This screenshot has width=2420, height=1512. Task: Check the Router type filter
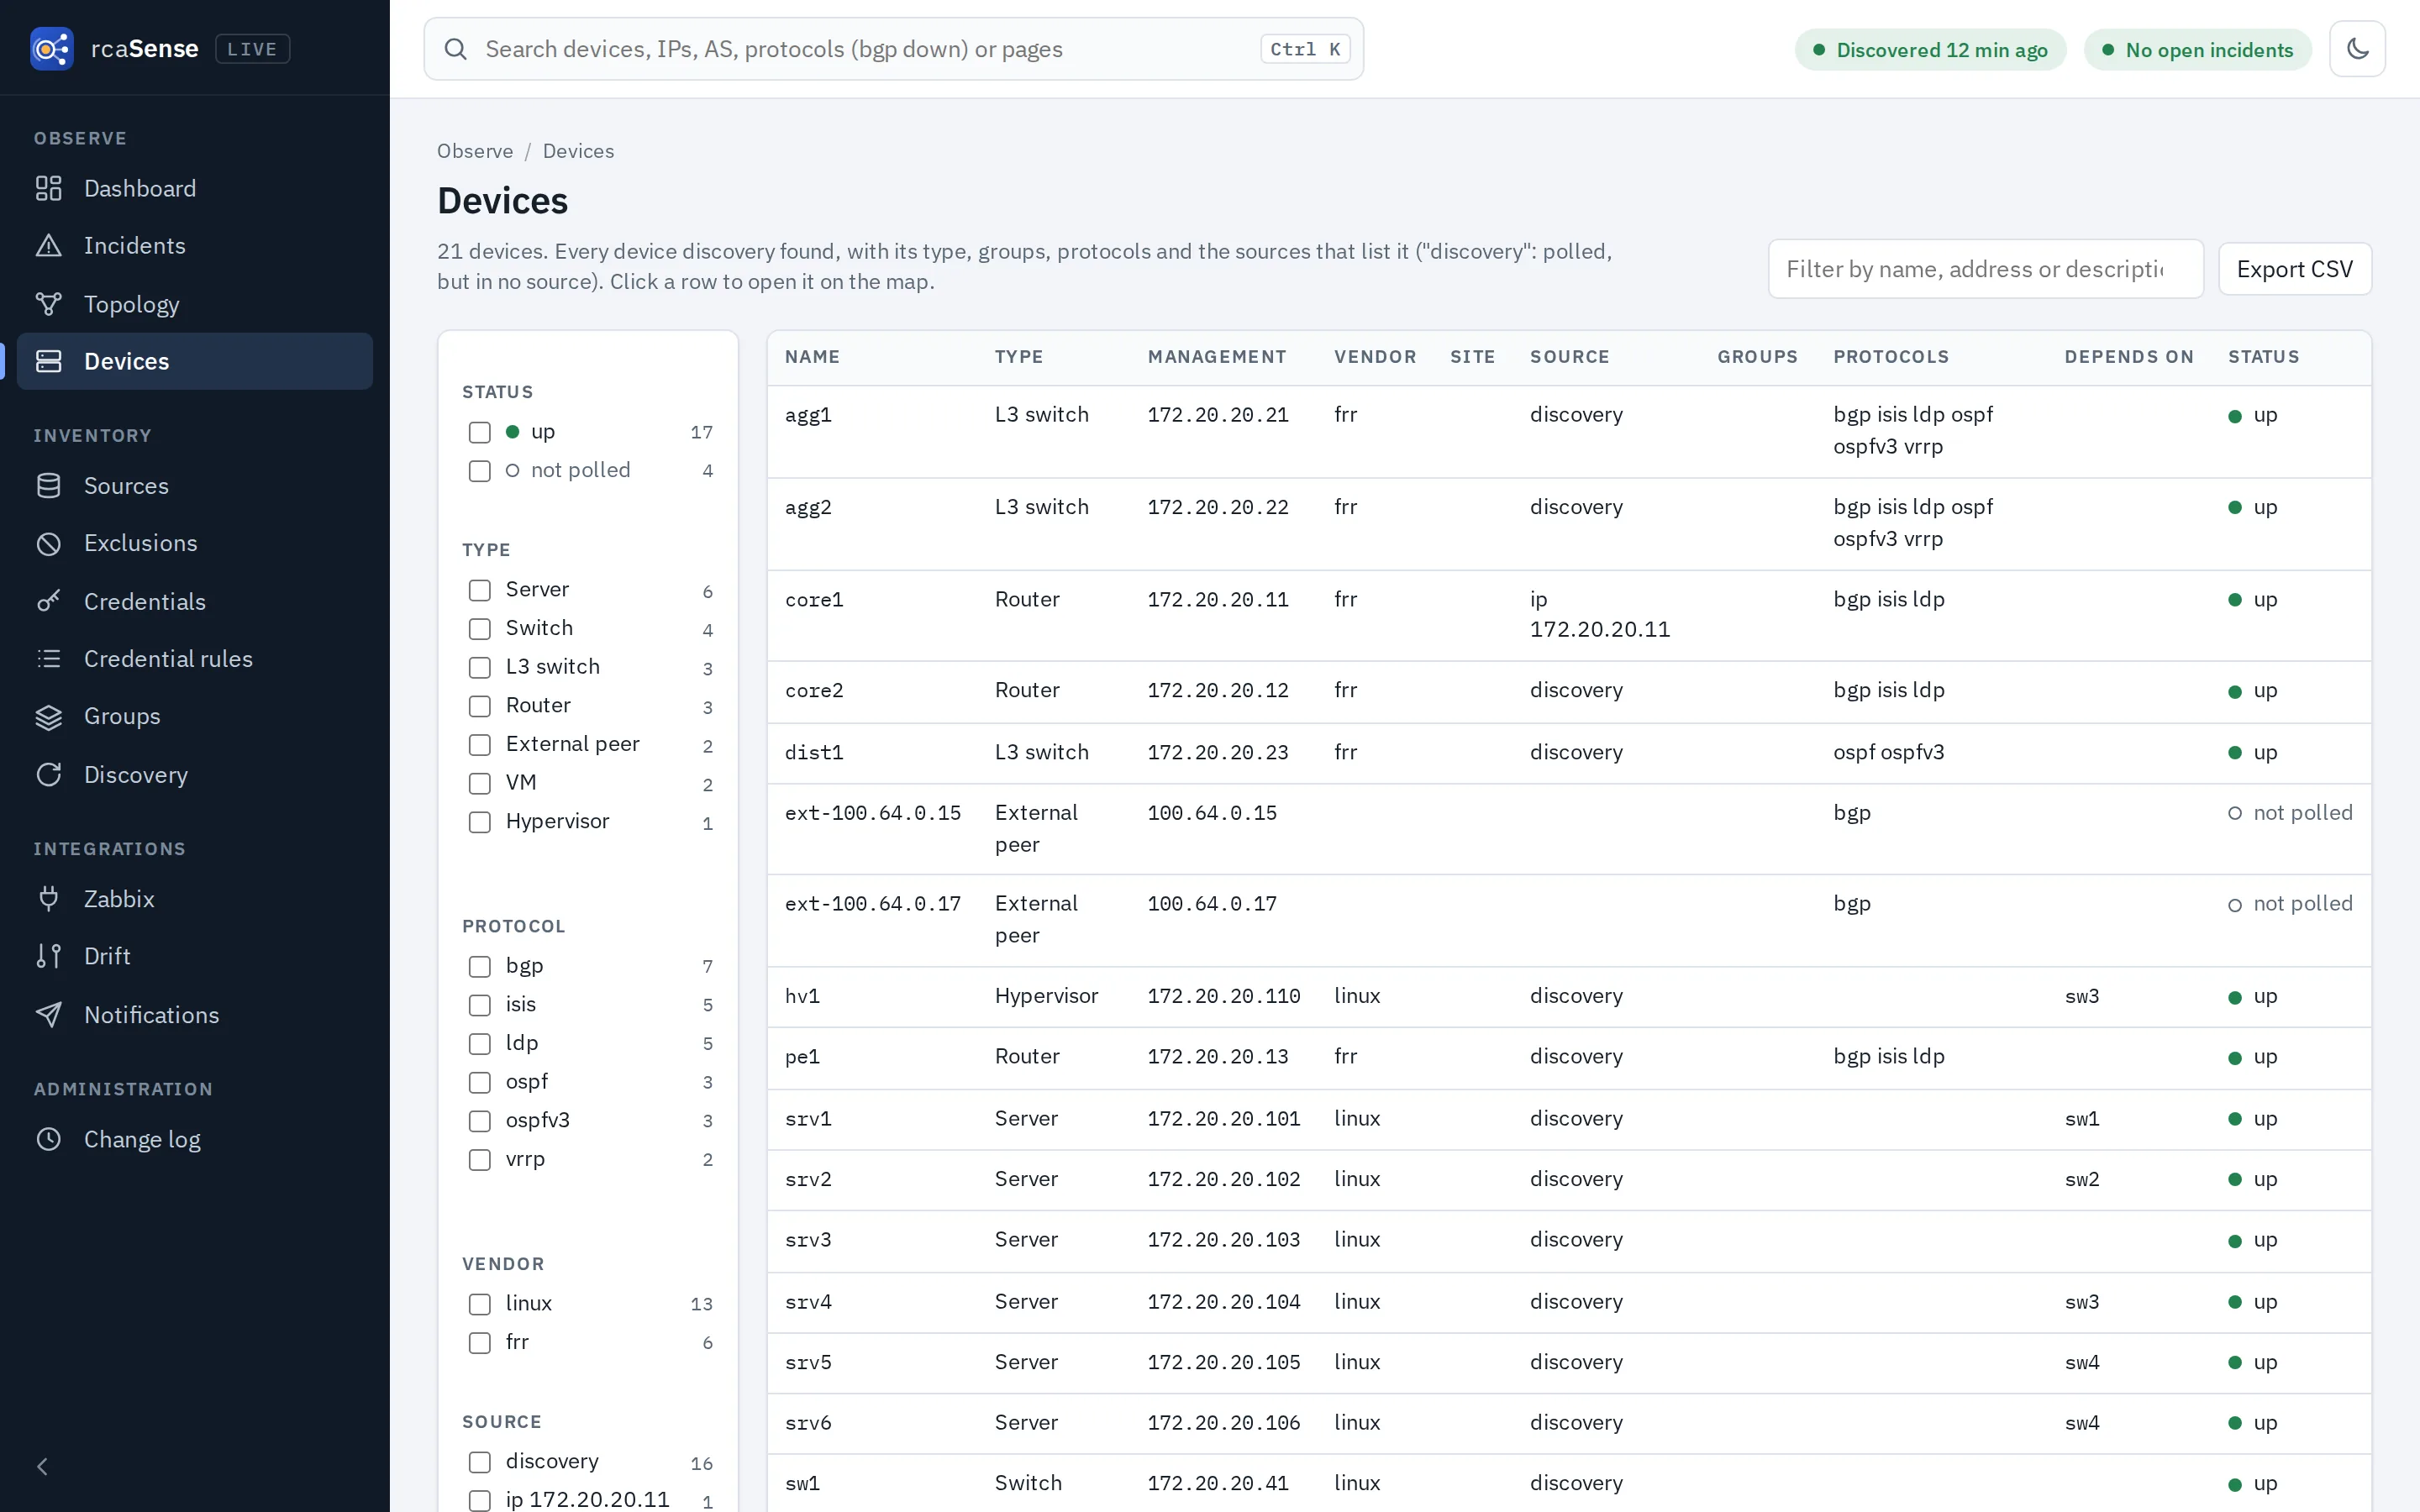tap(480, 706)
